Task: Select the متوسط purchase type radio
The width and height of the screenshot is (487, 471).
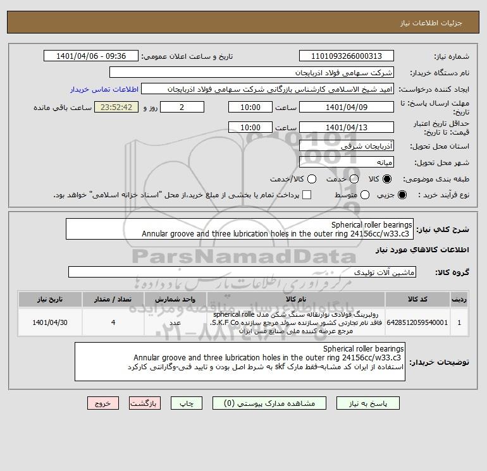Action: (x=365, y=195)
